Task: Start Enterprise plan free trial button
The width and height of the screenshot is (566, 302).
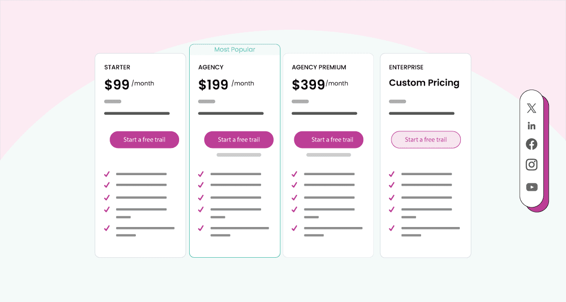Action: (x=426, y=140)
